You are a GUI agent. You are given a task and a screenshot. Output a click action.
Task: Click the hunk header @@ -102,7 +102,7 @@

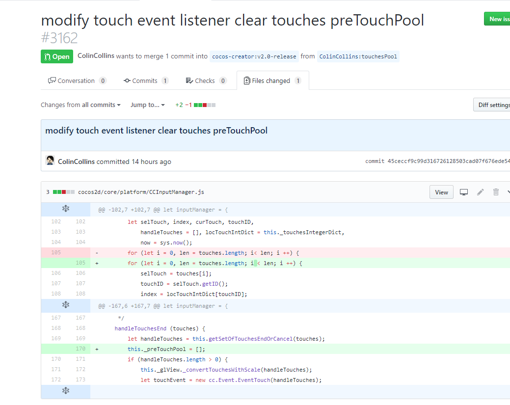[x=163, y=210]
